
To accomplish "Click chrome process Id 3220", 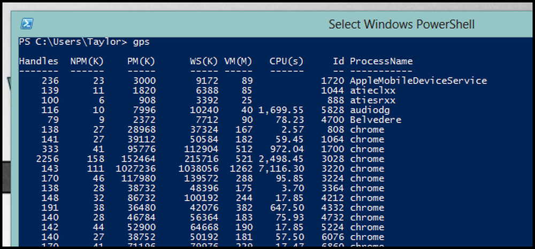I will [x=333, y=169].
